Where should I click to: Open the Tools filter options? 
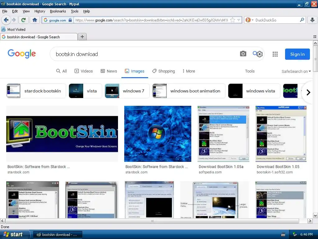point(249,71)
